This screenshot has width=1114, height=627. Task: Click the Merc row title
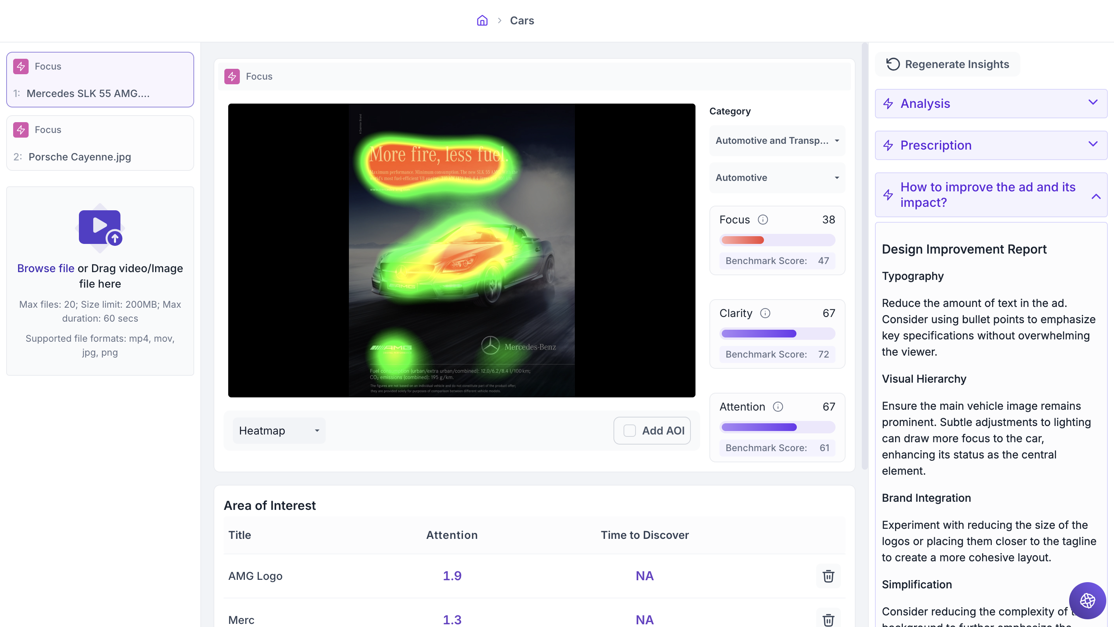241,620
